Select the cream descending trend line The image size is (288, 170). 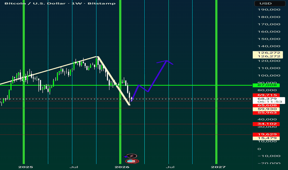(114, 81)
